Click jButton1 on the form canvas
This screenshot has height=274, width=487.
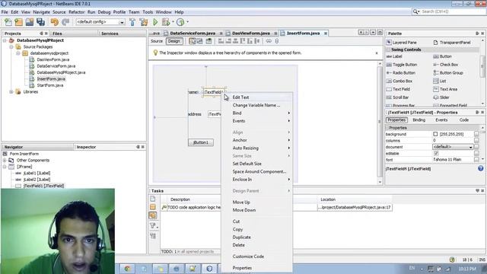coord(201,142)
